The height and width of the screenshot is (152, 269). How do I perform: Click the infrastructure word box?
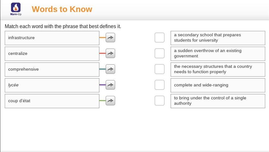(x=52, y=38)
